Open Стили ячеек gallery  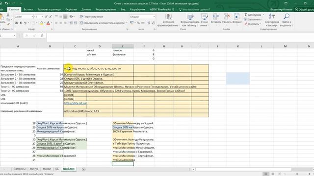pos(204,20)
